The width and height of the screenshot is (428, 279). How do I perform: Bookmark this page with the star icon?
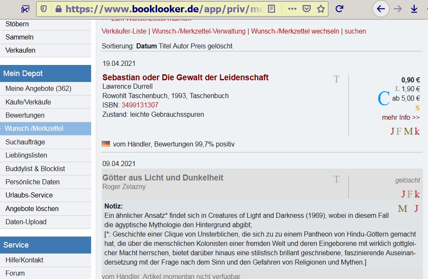pyautogui.click(x=321, y=9)
